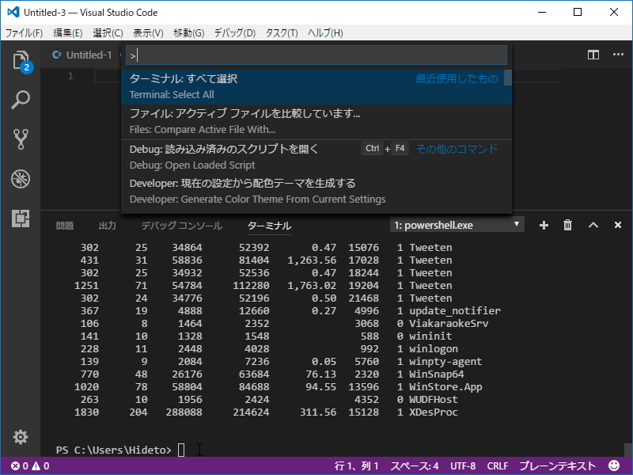Click the VS Code logo in title bar
The image size is (633, 475).
pos(13,12)
